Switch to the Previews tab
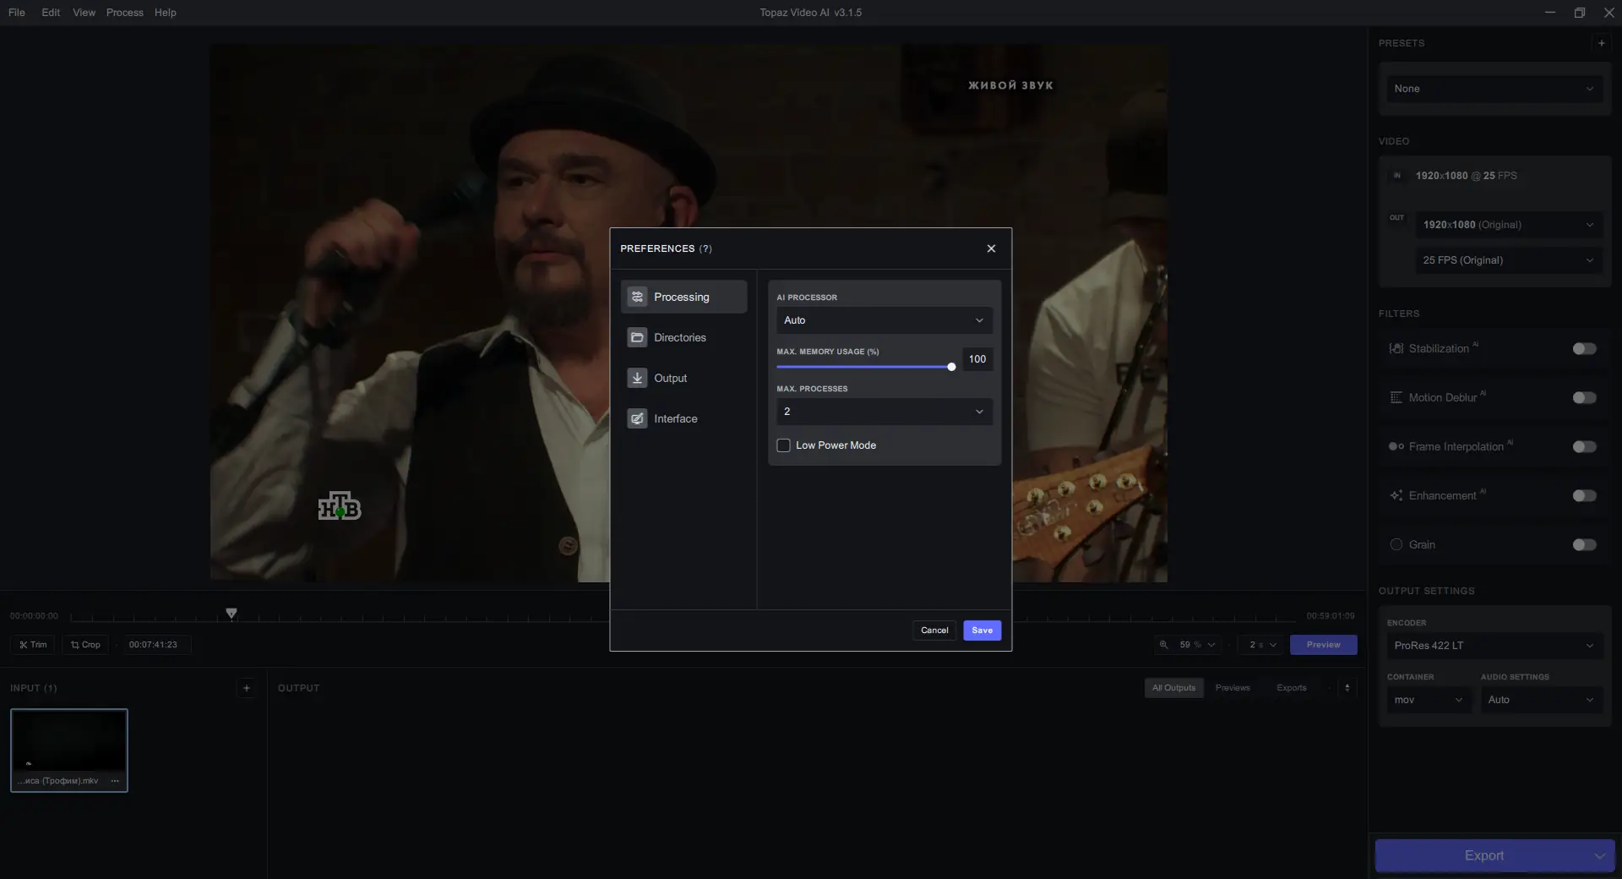1622x879 pixels. coord(1233,688)
